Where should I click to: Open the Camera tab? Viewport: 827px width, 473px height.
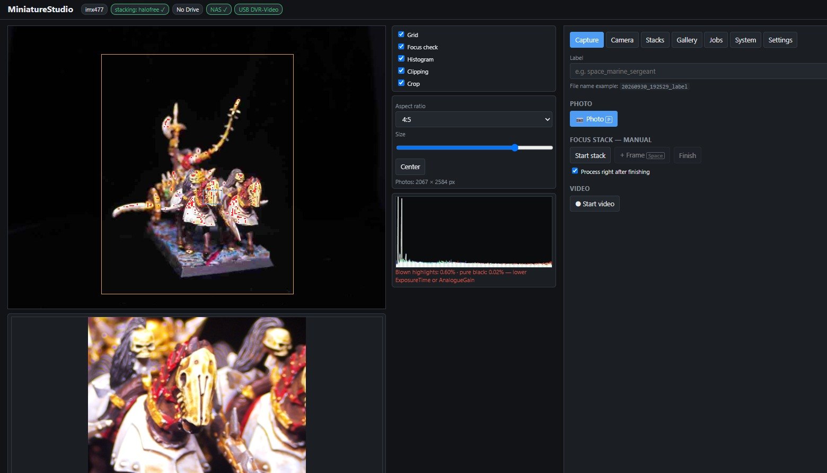pyautogui.click(x=622, y=40)
